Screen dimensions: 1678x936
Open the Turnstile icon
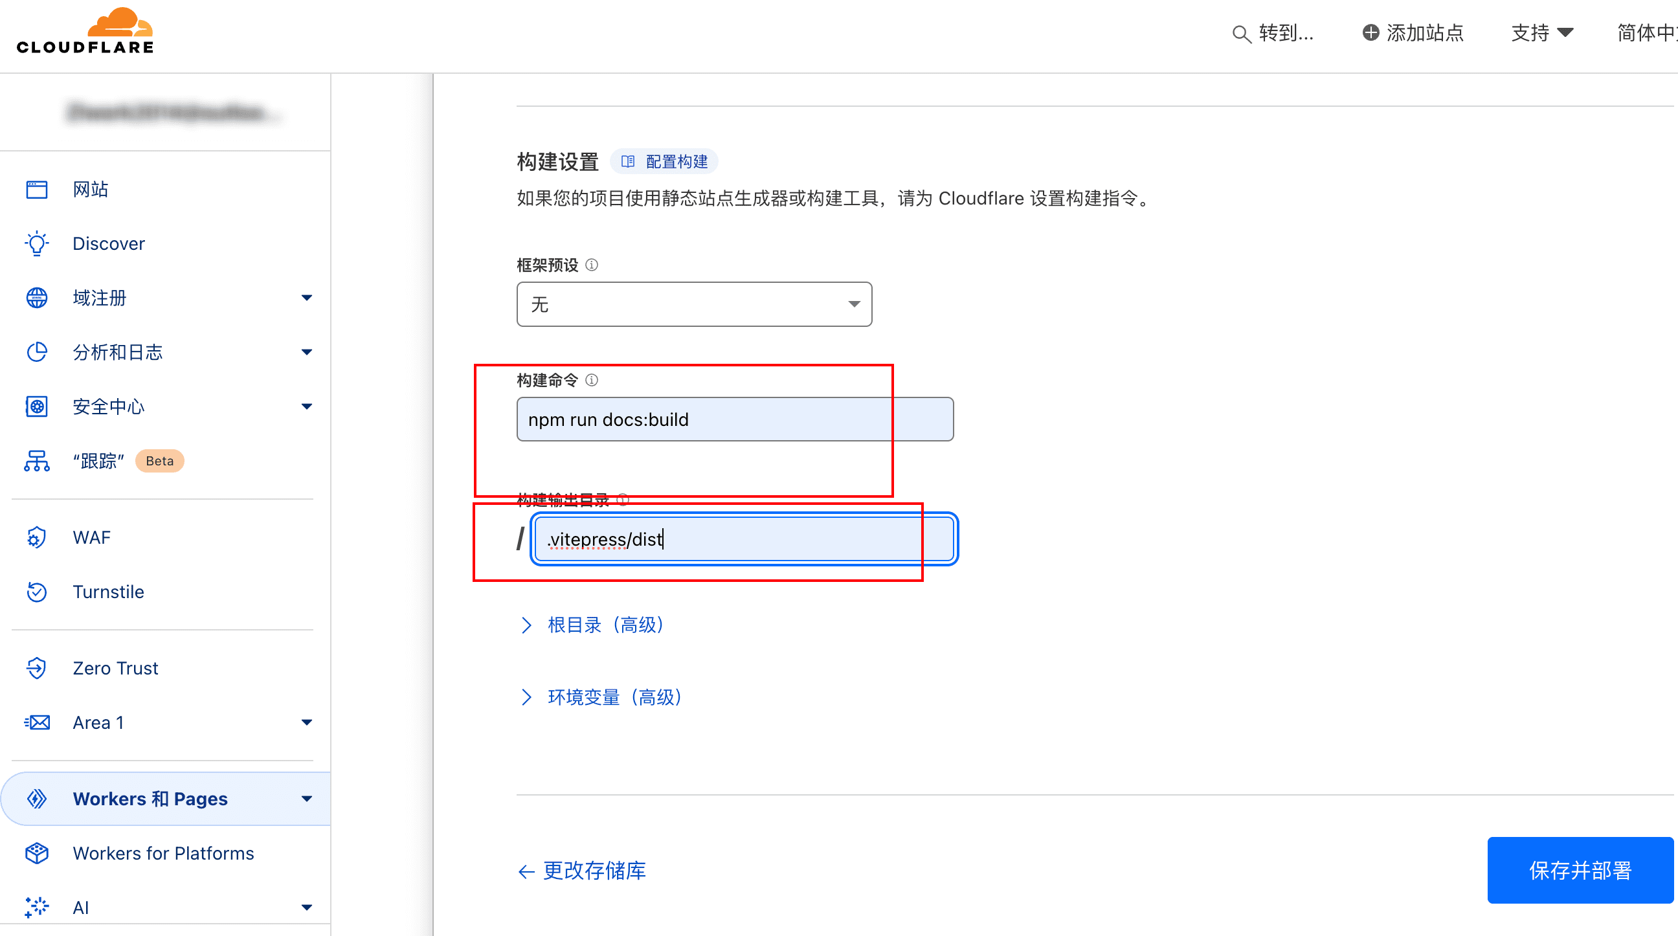[x=37, y=592]
